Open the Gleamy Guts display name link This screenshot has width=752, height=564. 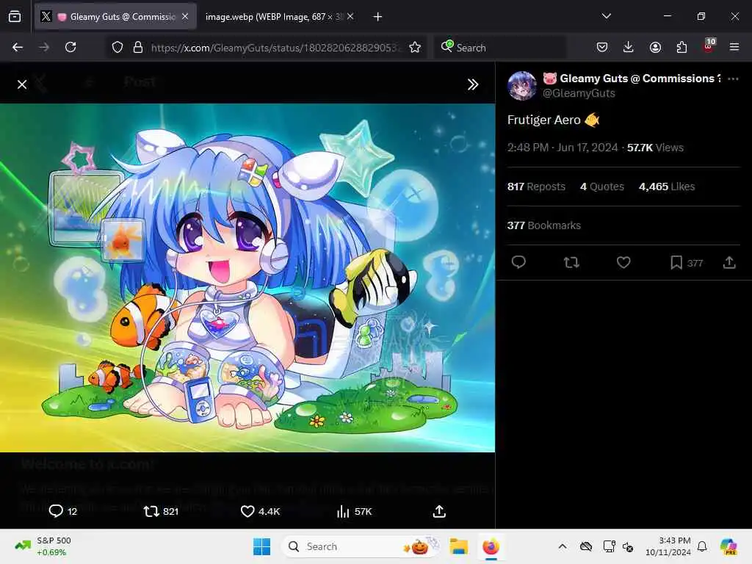point(632,79)
